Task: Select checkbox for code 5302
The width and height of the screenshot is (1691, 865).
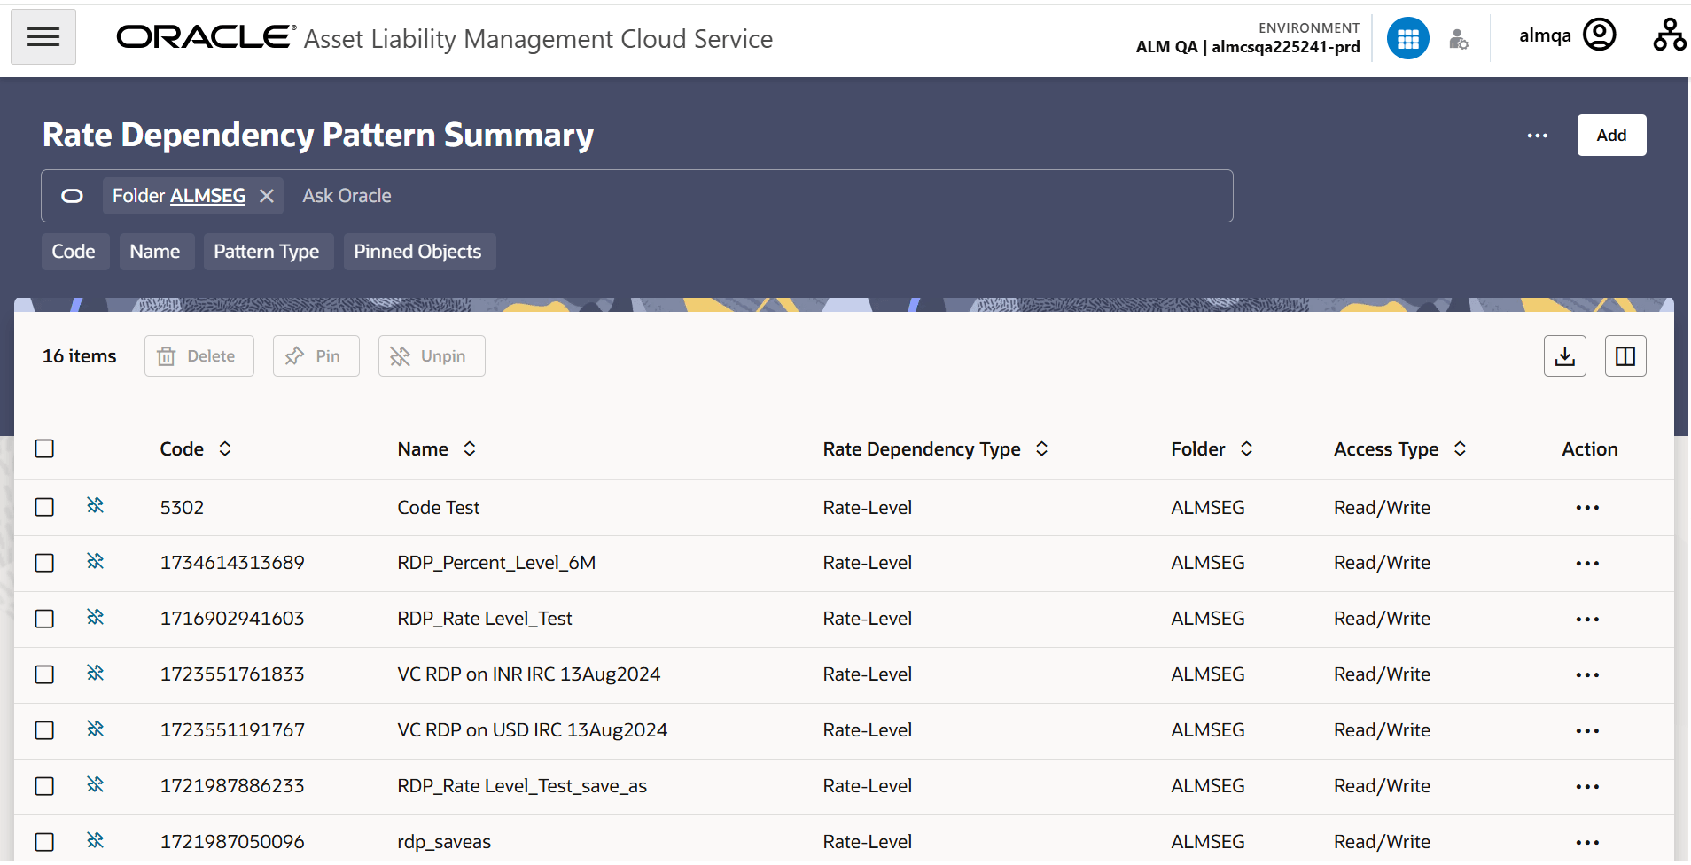Action: (44, 507)
